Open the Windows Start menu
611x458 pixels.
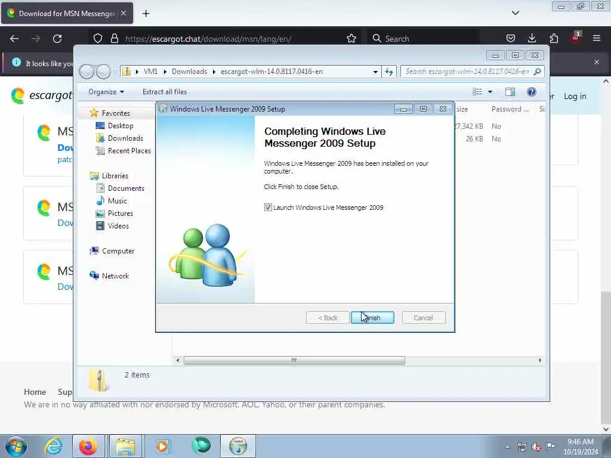pos(16,446)
